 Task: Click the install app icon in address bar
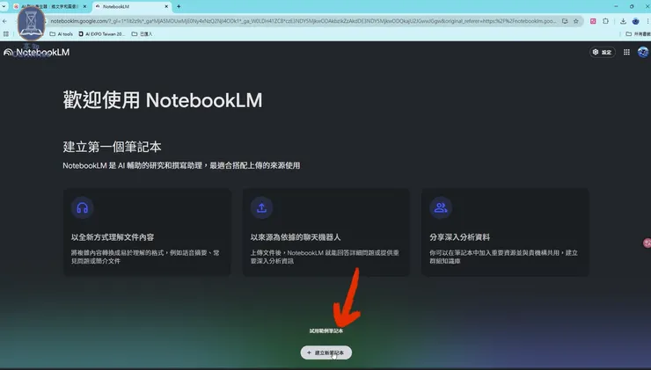coord(565,21)
